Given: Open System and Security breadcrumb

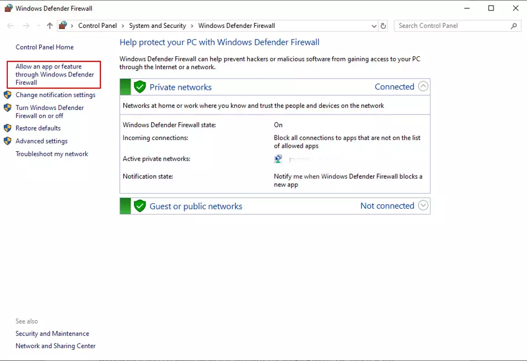Looking at the screenshot, I should (x=157, y=26).
